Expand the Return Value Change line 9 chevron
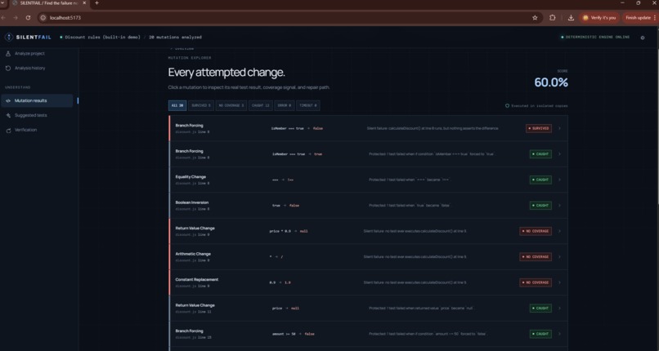Image resolution: width=659 pixels, height=351 pixels. (x=559, y=231)
